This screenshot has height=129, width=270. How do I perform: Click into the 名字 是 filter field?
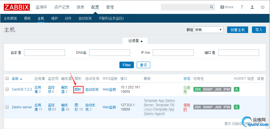pos(45,53)
